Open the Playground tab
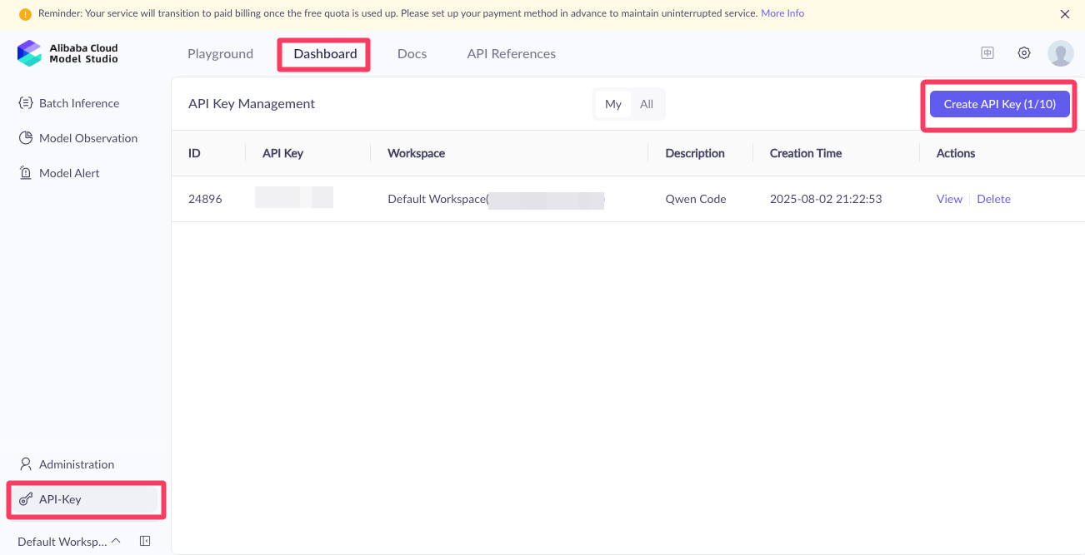The image size is (1085, 555). tap(220, 54)
